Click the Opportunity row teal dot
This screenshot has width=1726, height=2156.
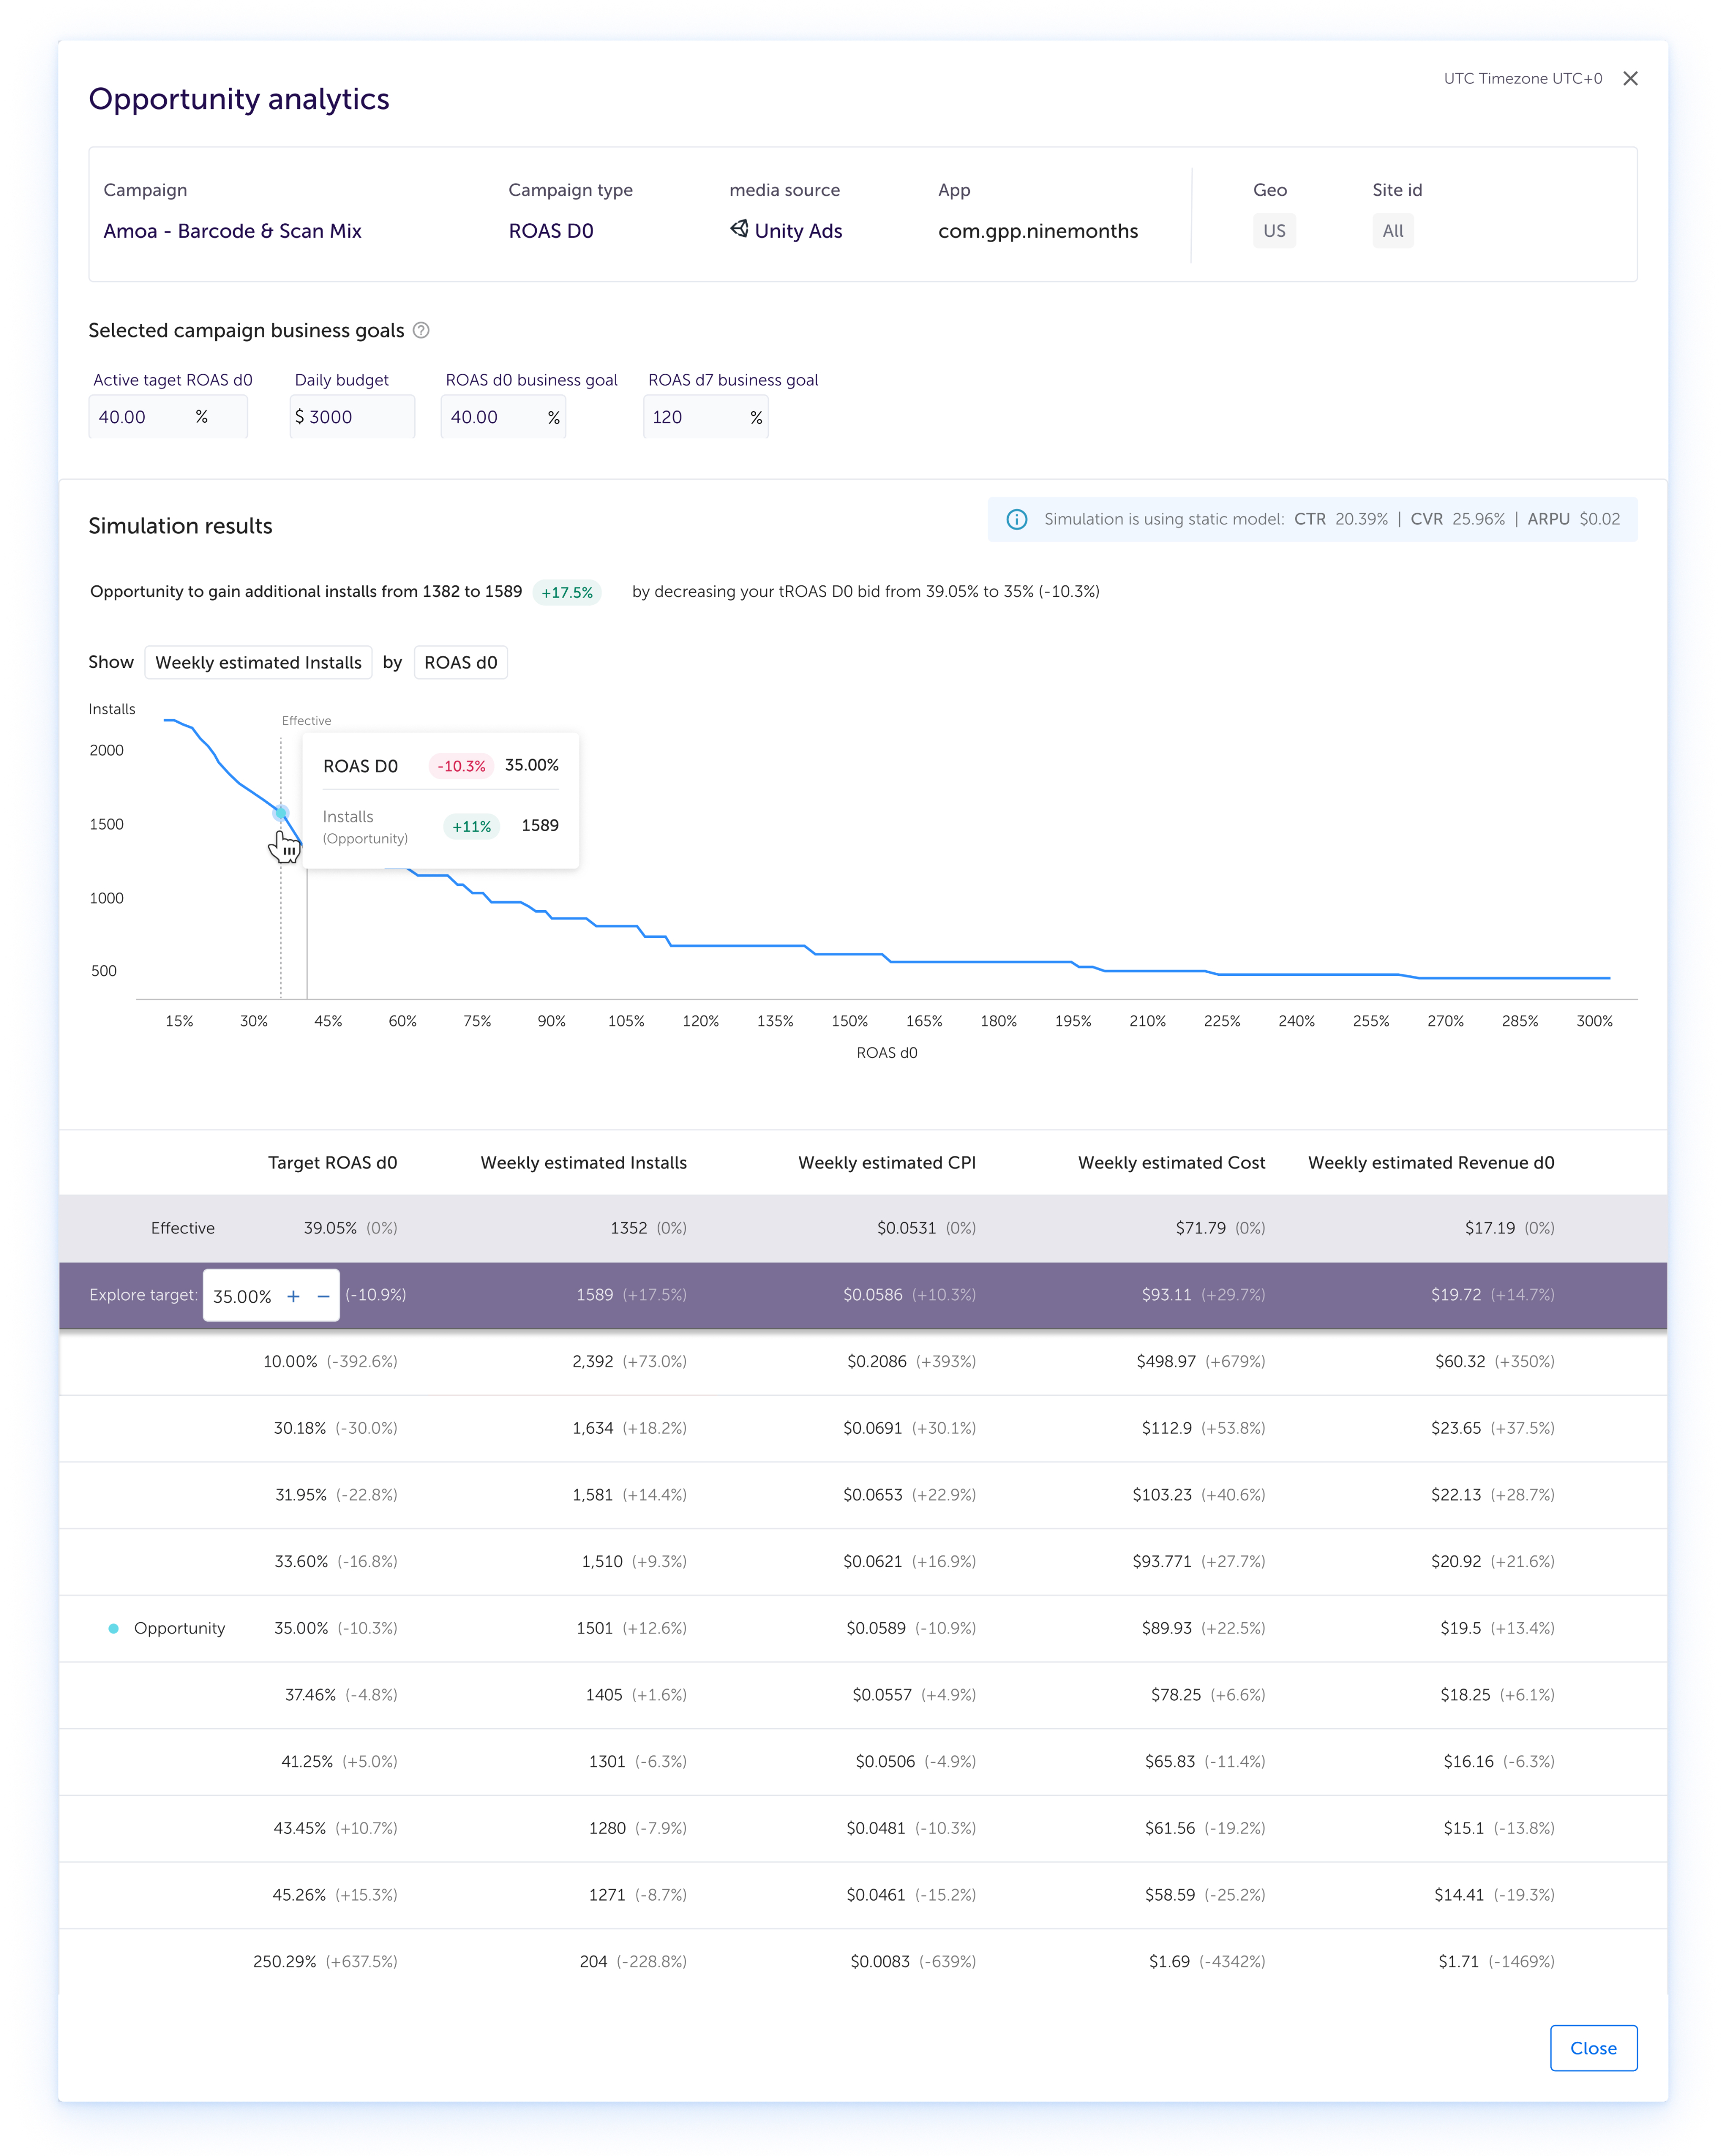click(114, 1628)
